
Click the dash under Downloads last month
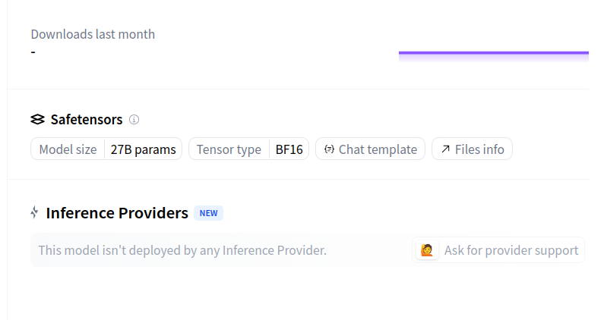33,52
